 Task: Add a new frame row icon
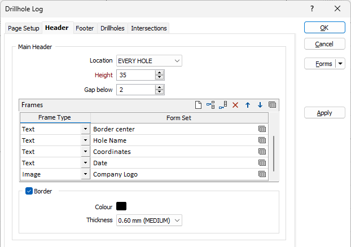pos(198,105)
